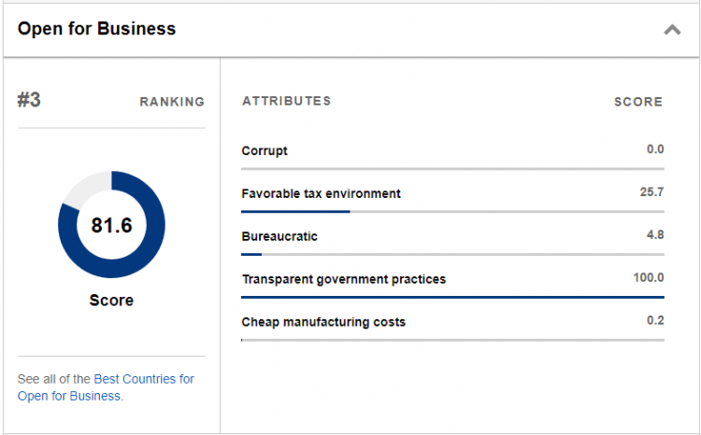This screenshot has width=701, height=435.
Task: Click the ATTRIBUTES column header
Action: click(x=286, y=101)
